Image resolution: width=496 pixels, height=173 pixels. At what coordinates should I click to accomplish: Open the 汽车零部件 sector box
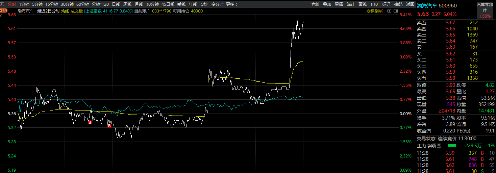485,10
